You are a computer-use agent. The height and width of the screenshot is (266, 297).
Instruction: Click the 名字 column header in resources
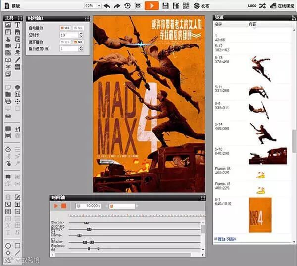coord(218,24)
